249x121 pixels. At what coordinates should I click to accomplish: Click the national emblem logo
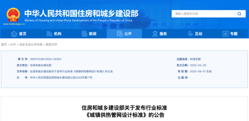pyautogui.click(x=13, y=15)
